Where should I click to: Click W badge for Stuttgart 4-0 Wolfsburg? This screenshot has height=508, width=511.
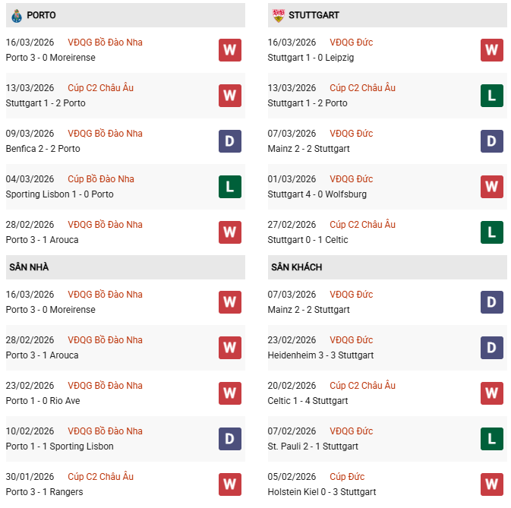click(492, 187)
